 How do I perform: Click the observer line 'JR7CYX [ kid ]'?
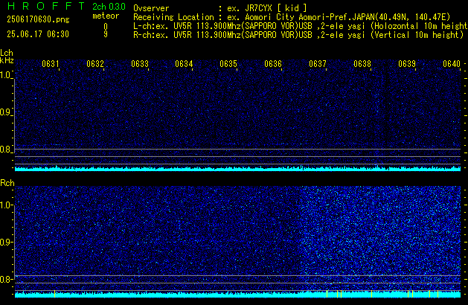(x=220, y=8)
